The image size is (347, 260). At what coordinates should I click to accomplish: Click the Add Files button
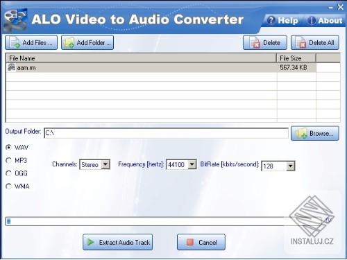[x=31, y=42]
